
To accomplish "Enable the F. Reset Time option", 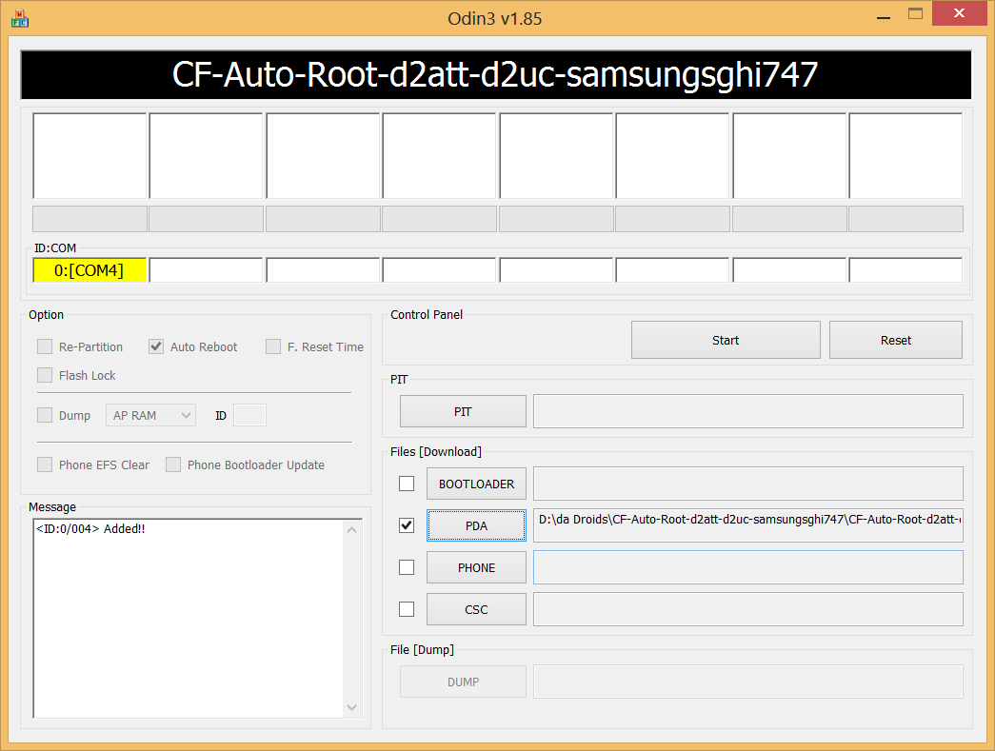I will pyautogui.click(x=272, y=346).
